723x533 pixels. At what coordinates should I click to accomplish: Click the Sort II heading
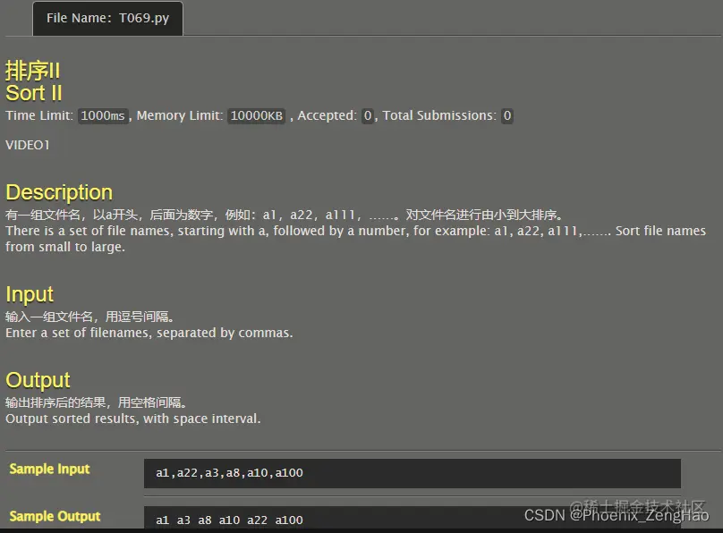pos(34,93)
